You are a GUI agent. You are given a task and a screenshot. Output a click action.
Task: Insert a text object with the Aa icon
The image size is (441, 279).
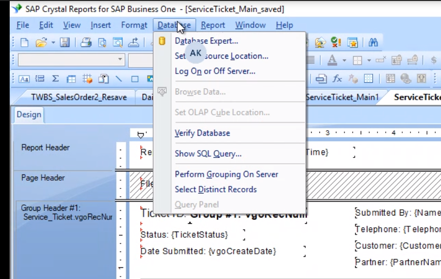[x=24, y=79]
